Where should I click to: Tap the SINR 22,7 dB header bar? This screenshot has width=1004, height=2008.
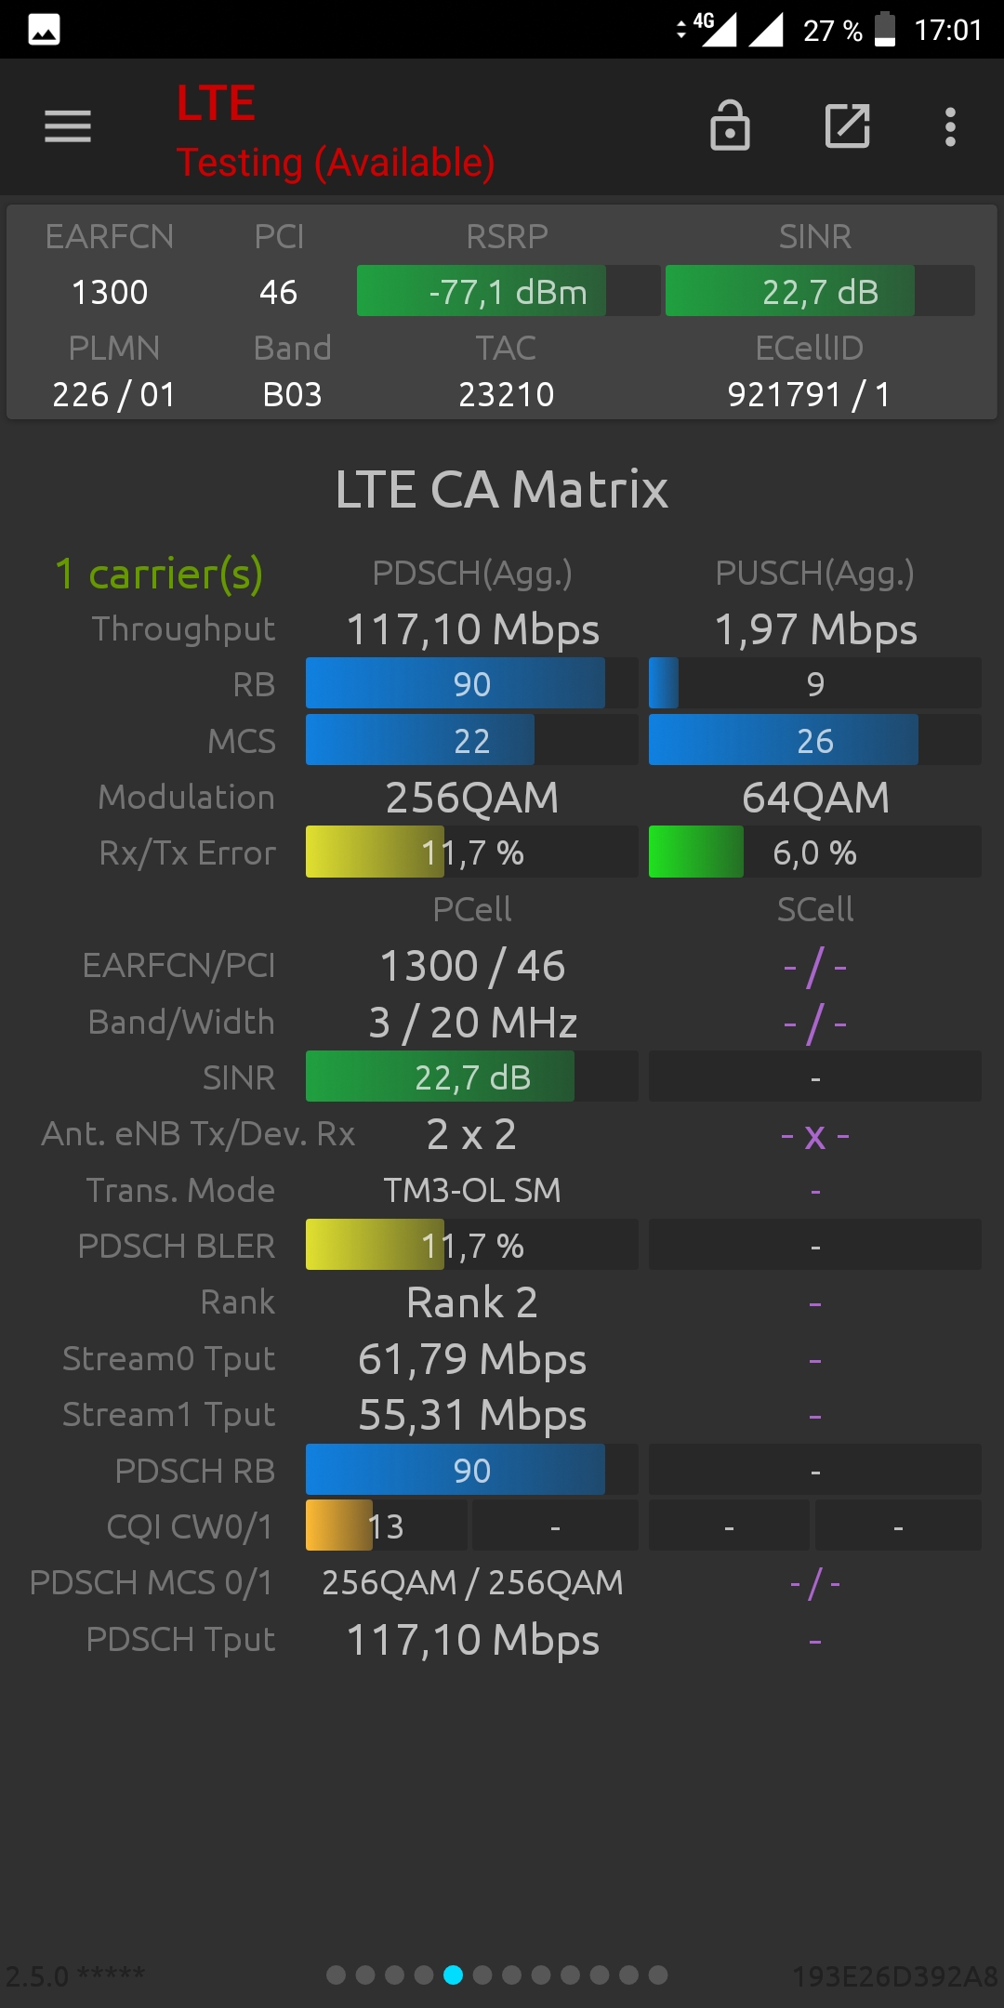click(x=820, y=291)
